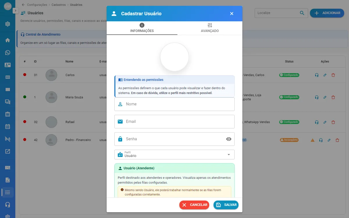Click the user photo placeholder circle
This screenshot has height=218, width=349.
pos(174,57)
